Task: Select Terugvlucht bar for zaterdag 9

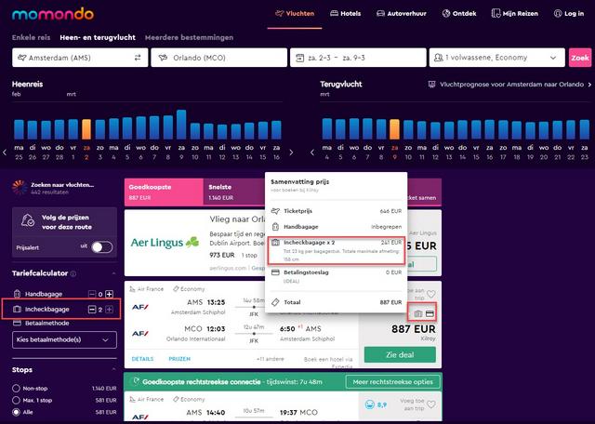Action: tap(394, 129)
